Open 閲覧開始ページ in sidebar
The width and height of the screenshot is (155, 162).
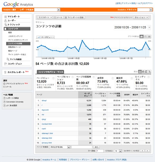15,47
